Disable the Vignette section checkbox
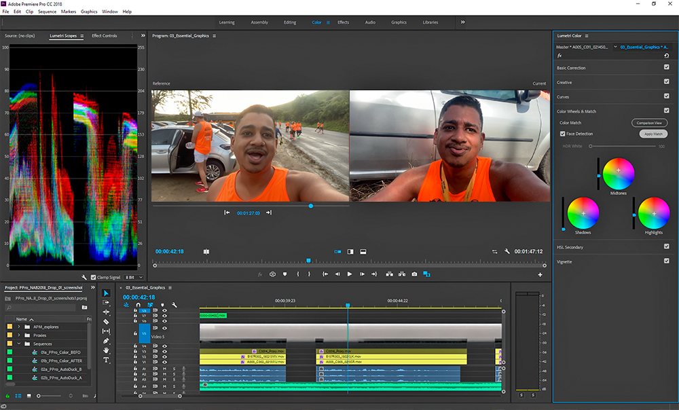 pos(666,261)
